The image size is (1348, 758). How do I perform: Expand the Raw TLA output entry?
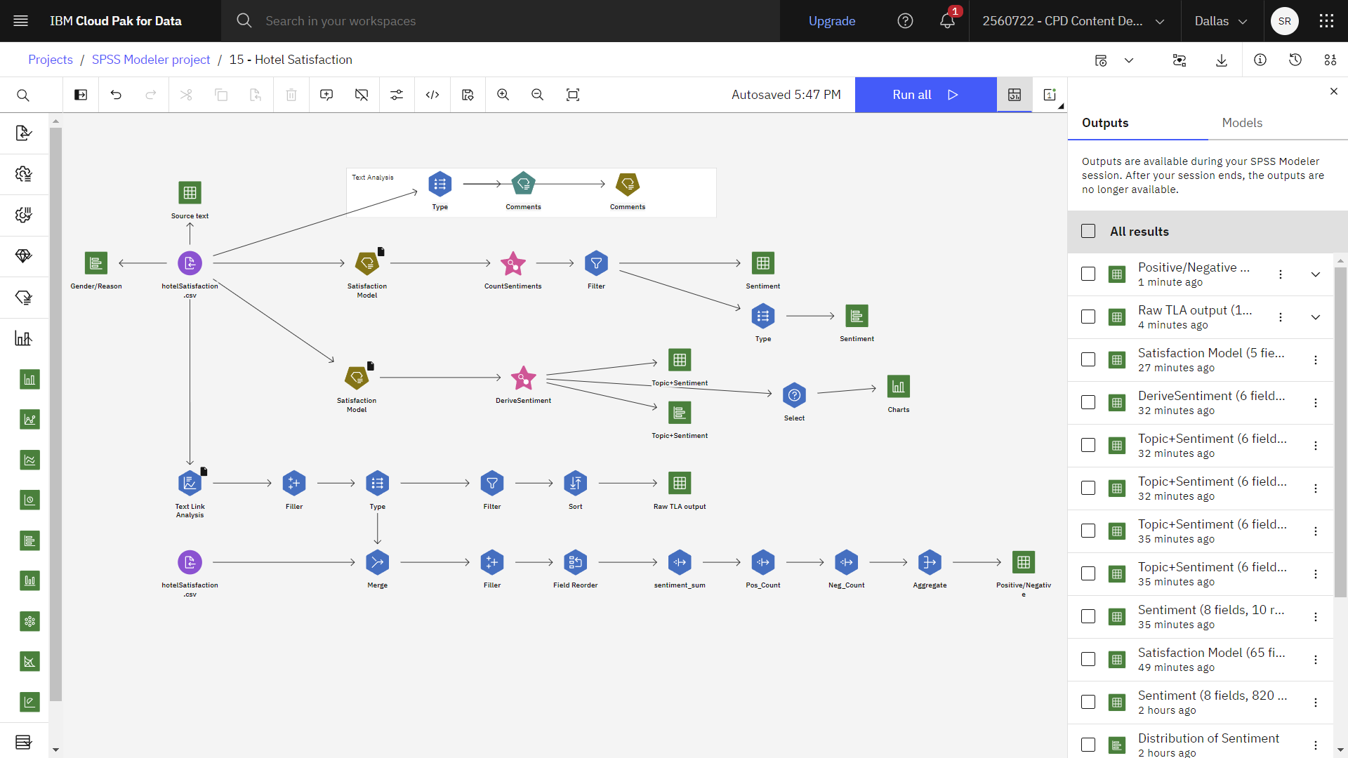click(x=1316, y=316)
